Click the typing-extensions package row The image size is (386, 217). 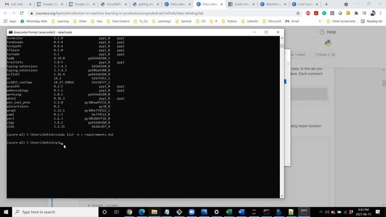pyautogui.click(x=59, y=66)
